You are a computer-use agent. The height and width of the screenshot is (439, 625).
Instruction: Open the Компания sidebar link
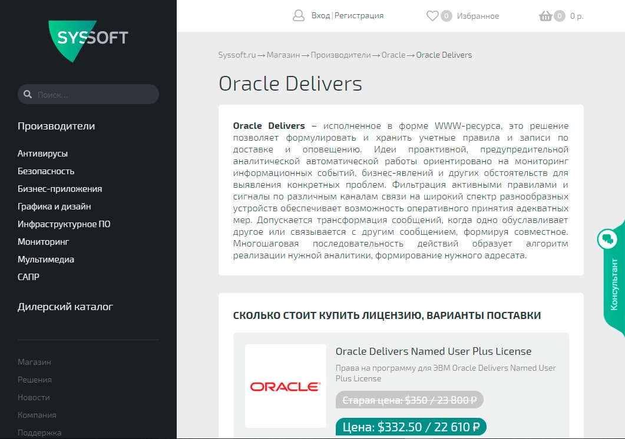[x=37, y=415]
